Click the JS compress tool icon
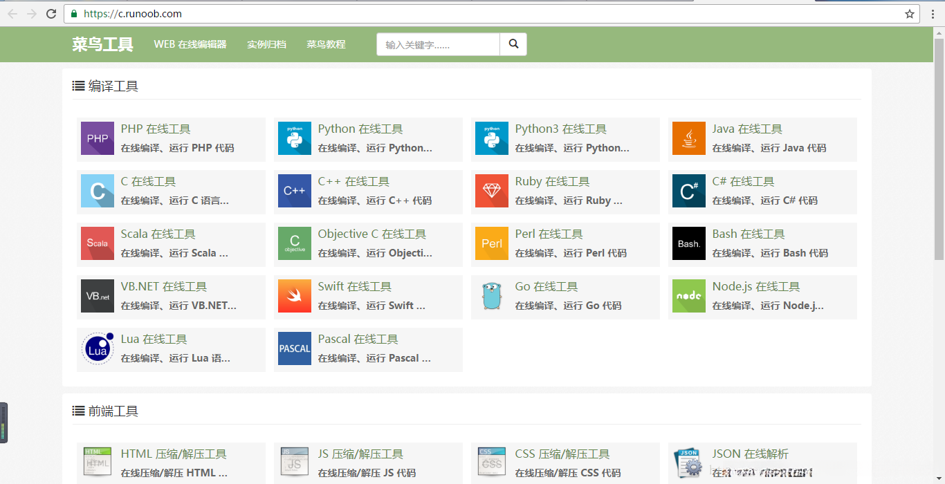The image size is (945, 484). point(295,463)
